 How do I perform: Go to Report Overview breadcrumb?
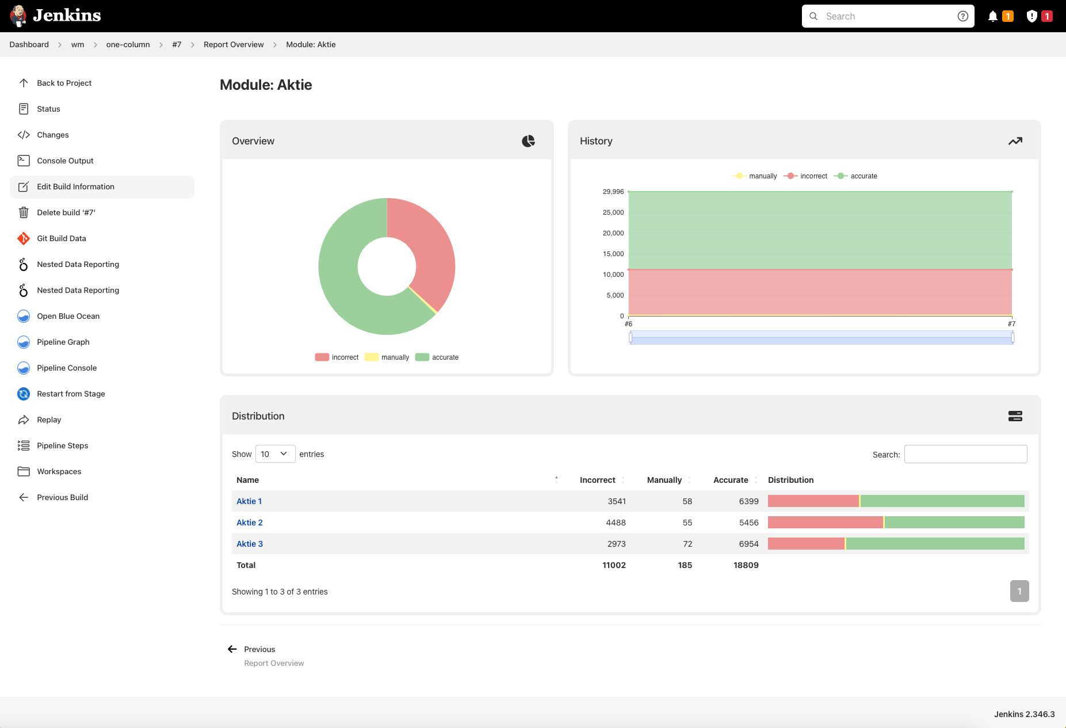234,44
